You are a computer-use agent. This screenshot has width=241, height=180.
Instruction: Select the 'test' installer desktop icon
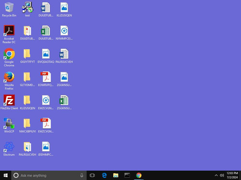click(27, 10)
